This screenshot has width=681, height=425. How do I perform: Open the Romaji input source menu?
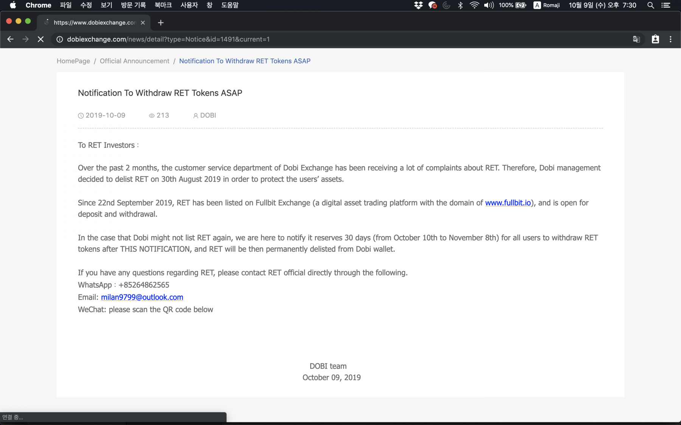[x=547, y=5]
